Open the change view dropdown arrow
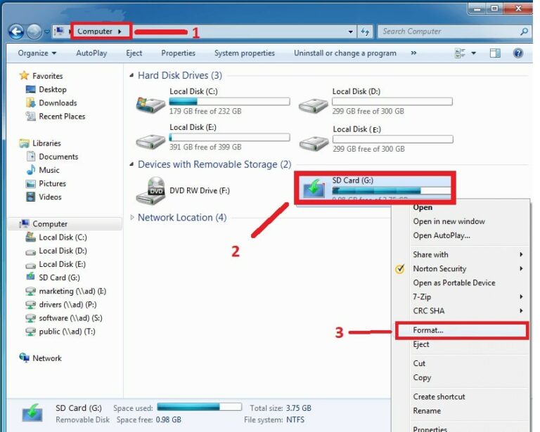The height and width of the screenshot is (432, 540). coord(474,53)
